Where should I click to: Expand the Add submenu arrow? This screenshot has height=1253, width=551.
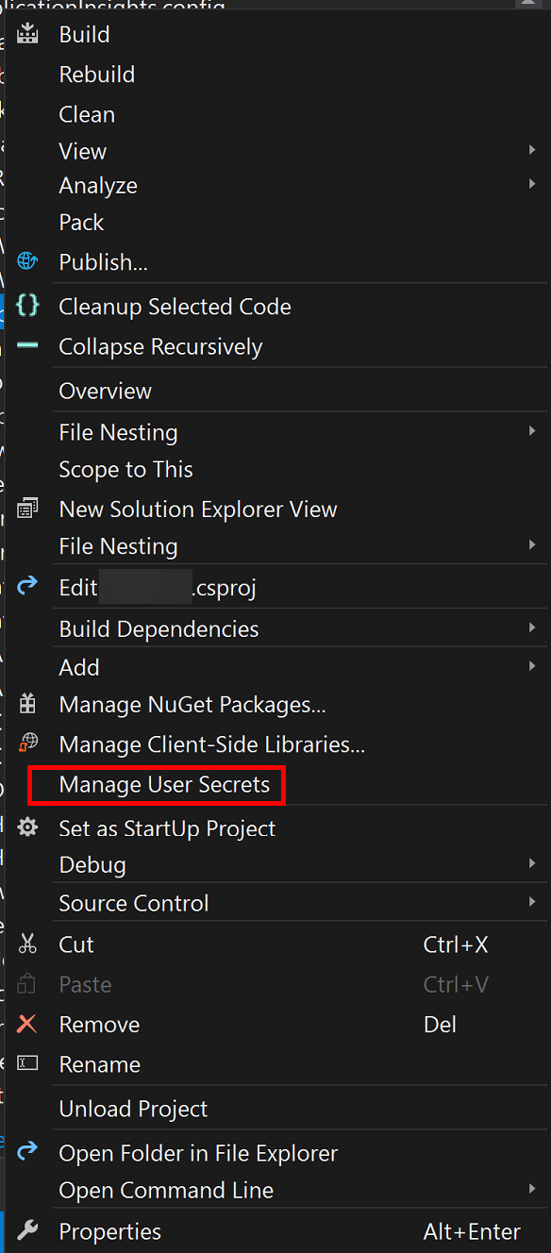coord(533,666)
